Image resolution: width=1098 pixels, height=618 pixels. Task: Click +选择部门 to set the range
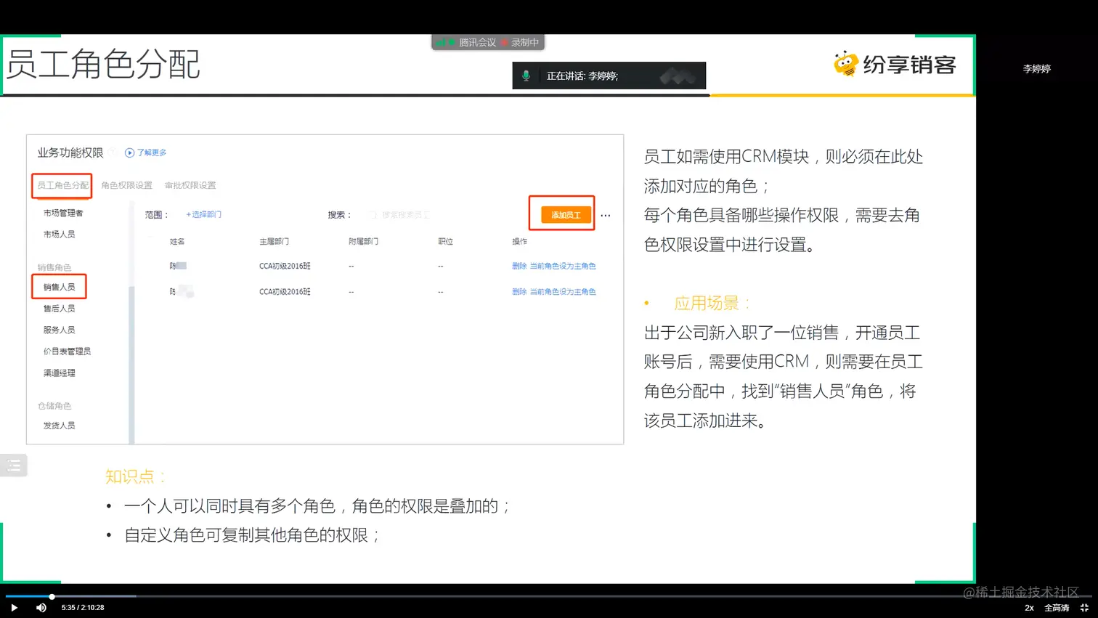tap(203, 215)
